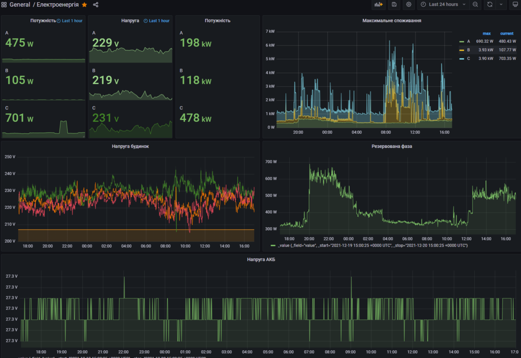Open dashboard settings gear
This screenshot has height=358, width=521.
(409, 5)
